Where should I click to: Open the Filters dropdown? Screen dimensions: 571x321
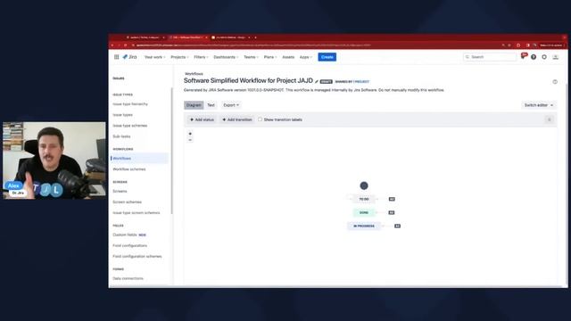[x=201, y=57]
